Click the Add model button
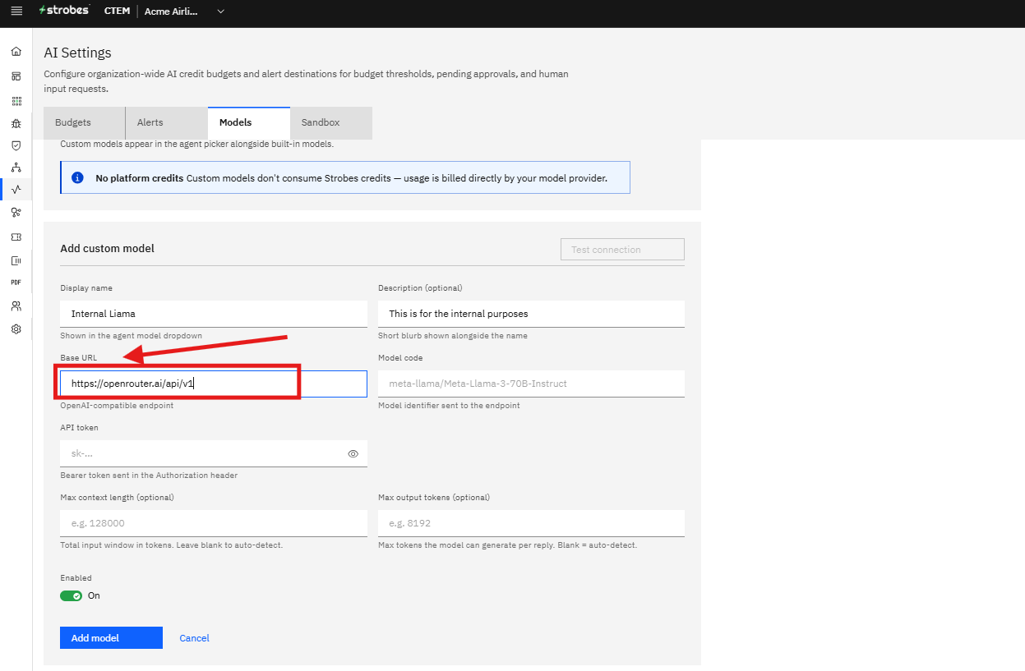 pyautogui.click(x=111, y=638)
